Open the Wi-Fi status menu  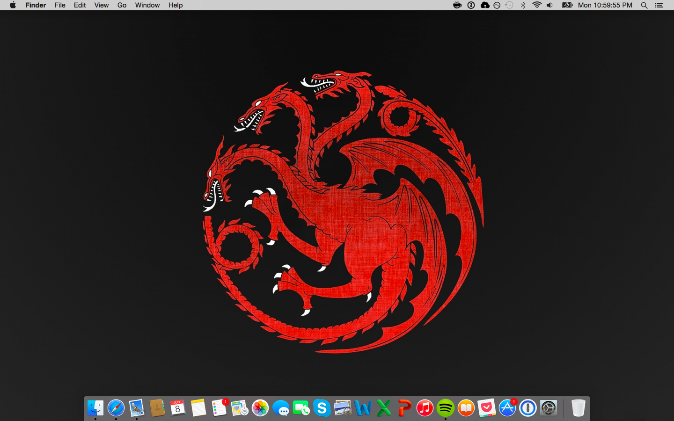(537, 5)
